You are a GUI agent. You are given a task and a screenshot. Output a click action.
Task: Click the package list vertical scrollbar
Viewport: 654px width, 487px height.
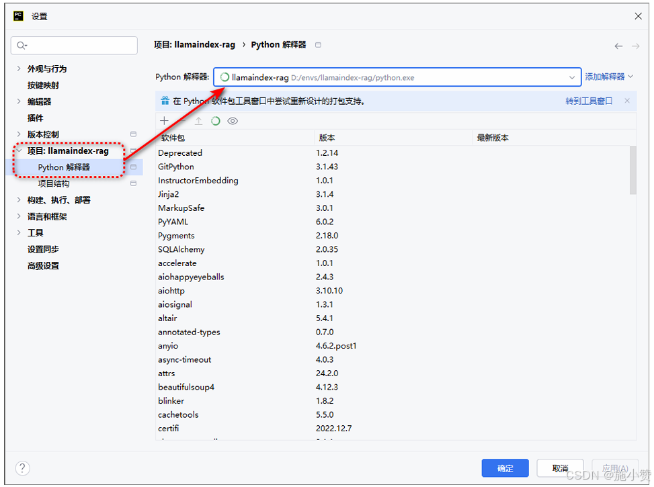point(633,170)
